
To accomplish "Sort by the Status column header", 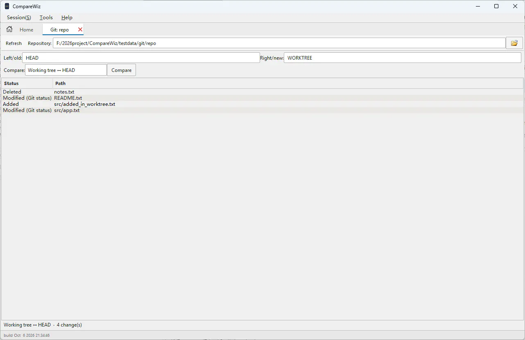I will [x=27, y=83].
